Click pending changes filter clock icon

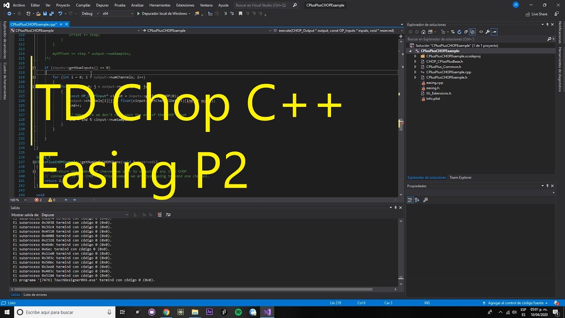click(444, 32)
